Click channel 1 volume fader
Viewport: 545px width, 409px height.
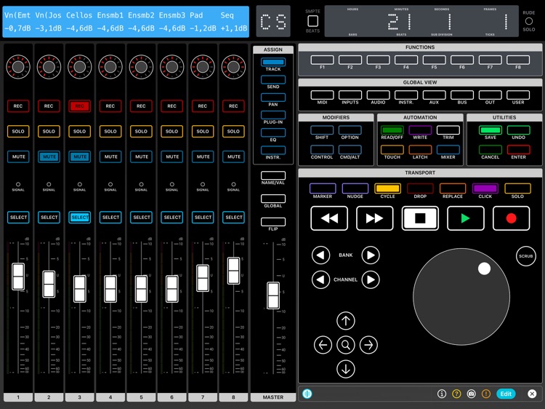coord(18,277)
